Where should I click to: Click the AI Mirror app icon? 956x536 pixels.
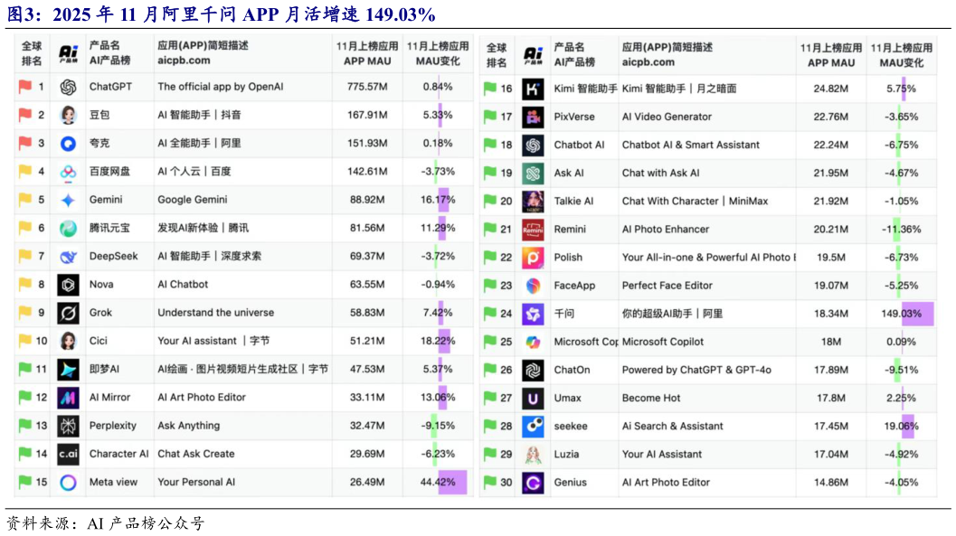click(x=68, y=398)
